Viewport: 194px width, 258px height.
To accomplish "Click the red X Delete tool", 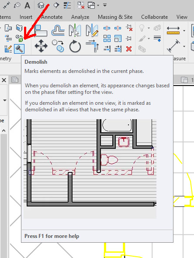I will (129, 49).
